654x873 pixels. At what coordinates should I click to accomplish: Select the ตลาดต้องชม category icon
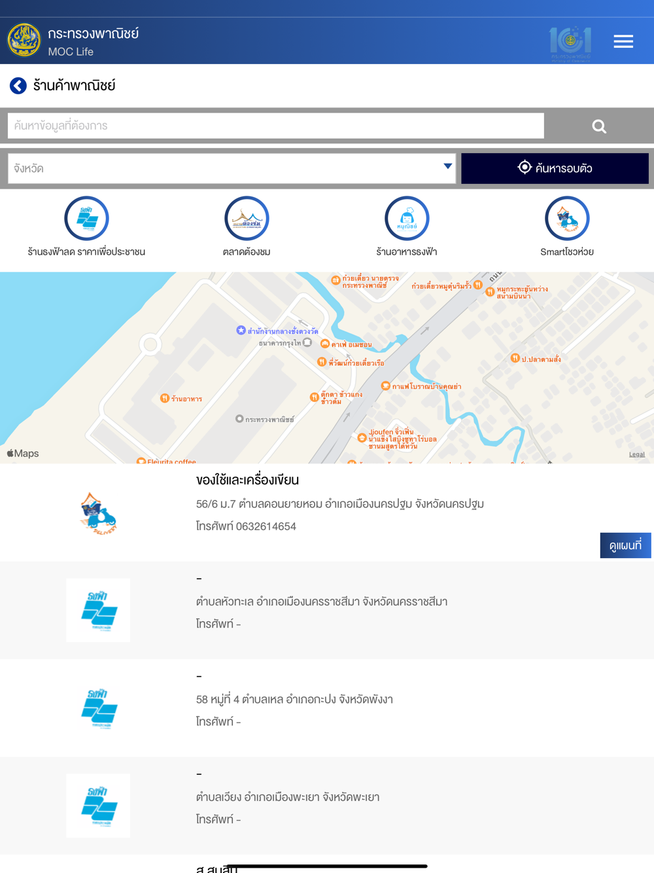247,219
